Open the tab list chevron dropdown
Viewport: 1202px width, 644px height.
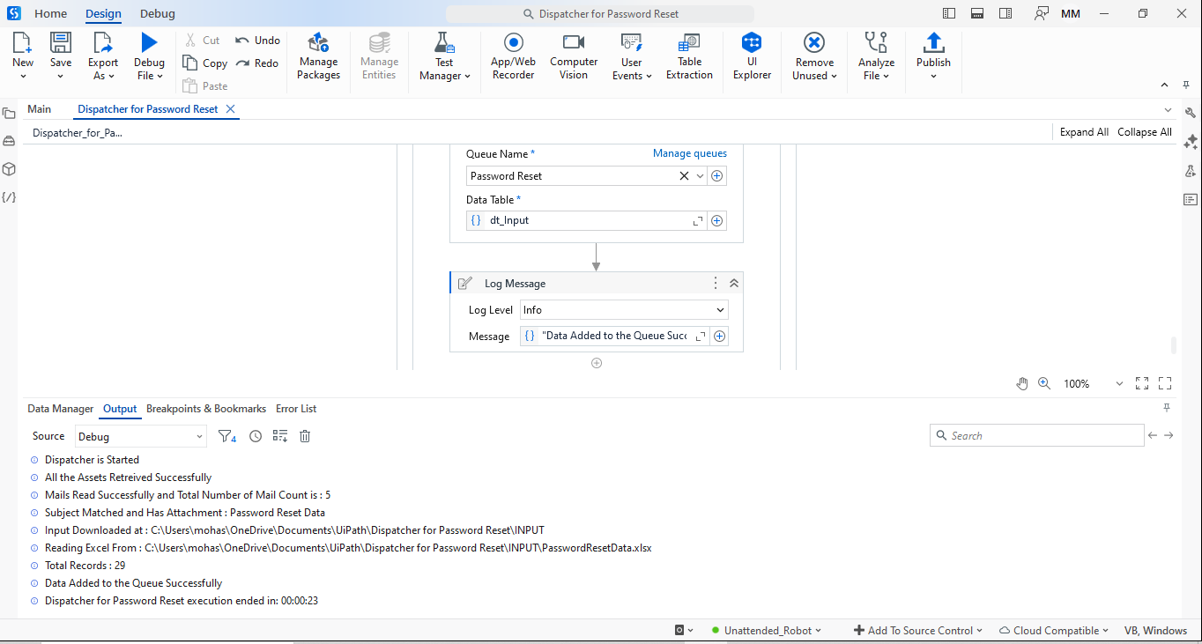point(1169,110)
